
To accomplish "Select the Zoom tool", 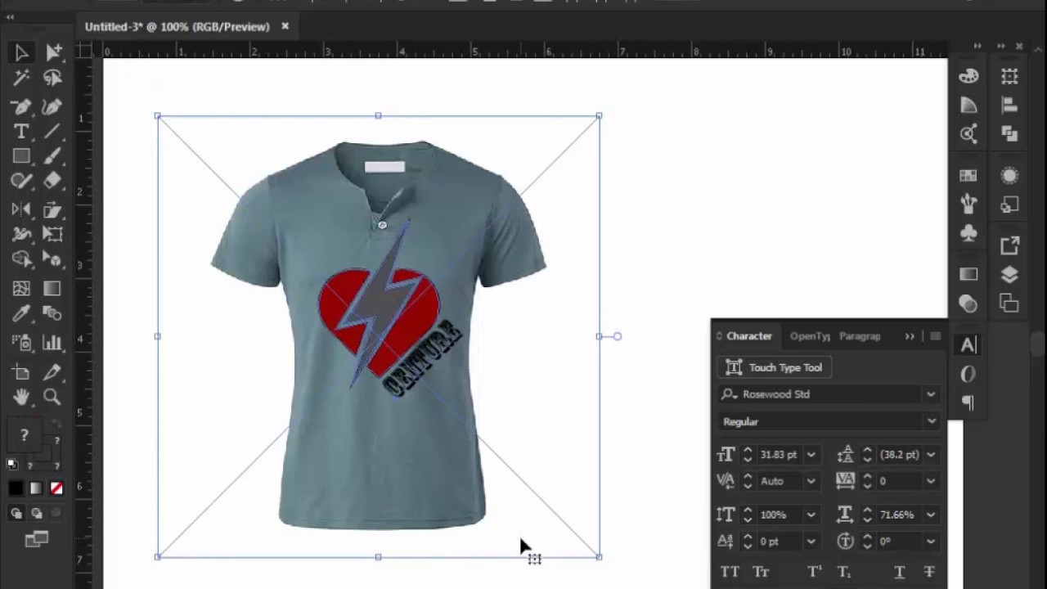I will coord(52,398).
